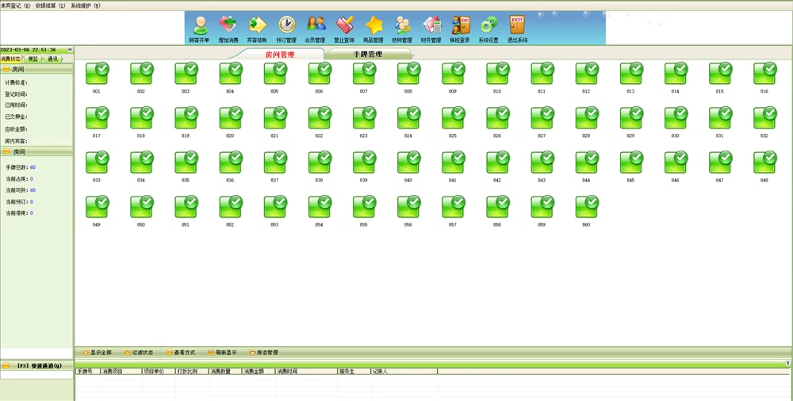This screenshot has width=793, height=401.
Task: Select room icon 812
Action: coord(587,74)
